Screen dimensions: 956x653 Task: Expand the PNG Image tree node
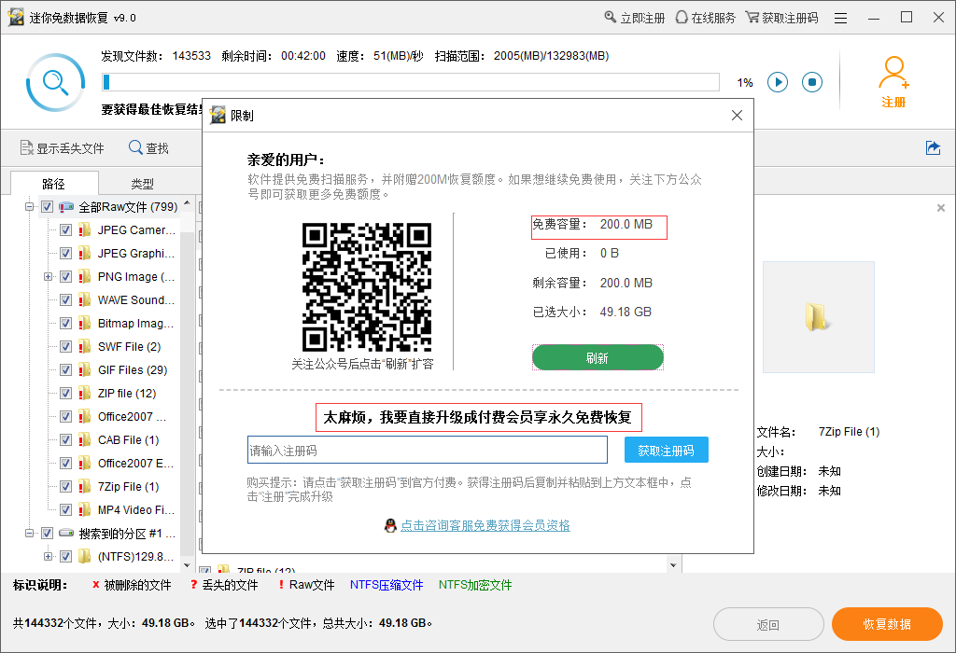[49, 276]
